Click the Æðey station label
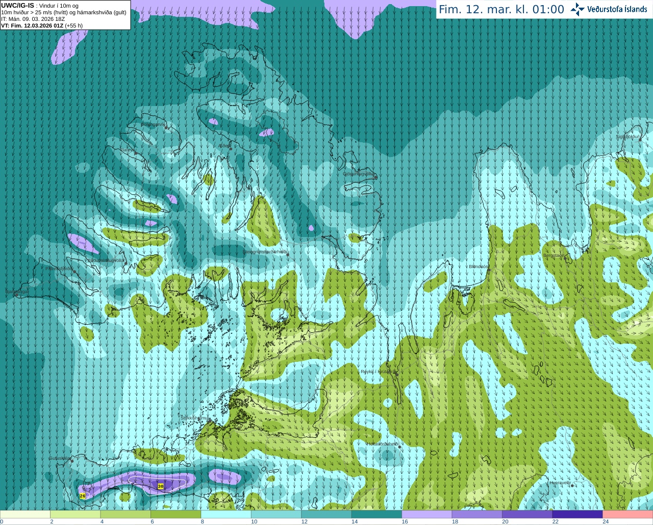Viewport: 653px width, 525px height. click(x=224, y=146)
